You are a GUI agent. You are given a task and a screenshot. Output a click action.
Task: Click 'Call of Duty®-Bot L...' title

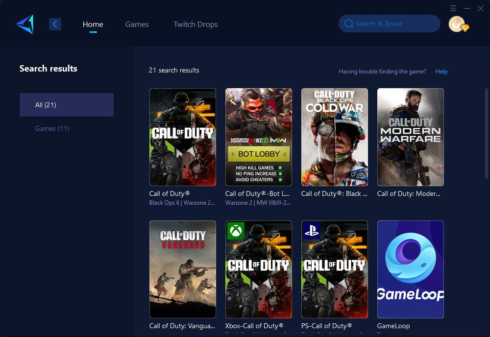[x=257, y=193]
